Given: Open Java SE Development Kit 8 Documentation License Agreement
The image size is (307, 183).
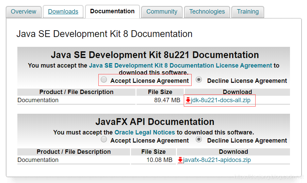Looking at the screenshot, I should [180, 66].
